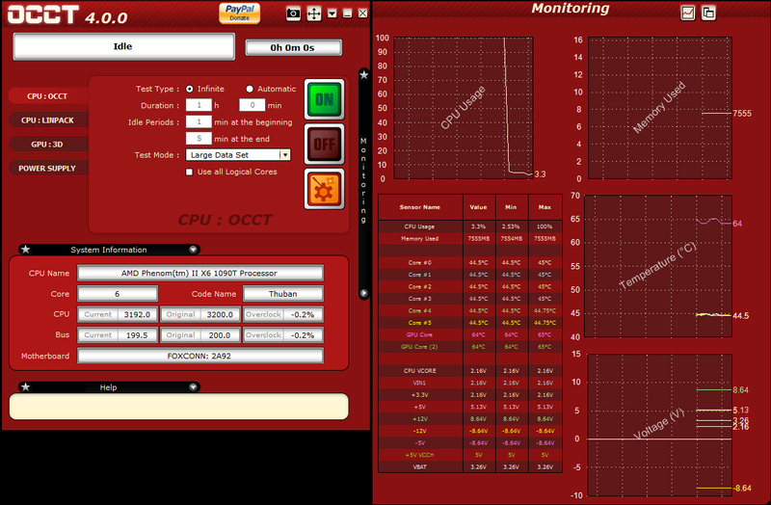Click the star on the Monitoring side strip
The height and width of the screenshot is (505, 771).
pyautogui.click(x=364, y=75)
